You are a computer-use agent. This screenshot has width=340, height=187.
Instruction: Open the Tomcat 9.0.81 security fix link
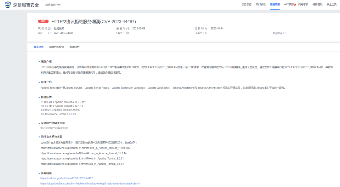click(x=82, y=159)
